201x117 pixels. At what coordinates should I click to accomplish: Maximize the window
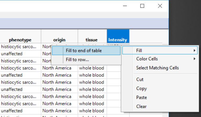tap(142, 6)
